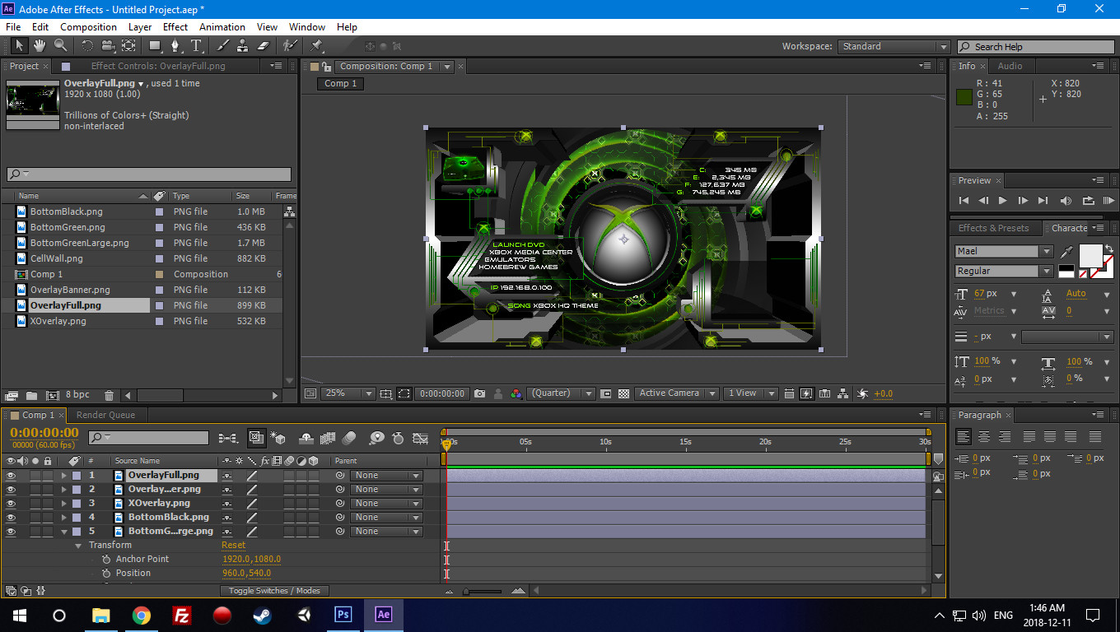
Task: Click the Auto-keyframe stopwatch icon in timeline
Action: click(x=399, y=438)
